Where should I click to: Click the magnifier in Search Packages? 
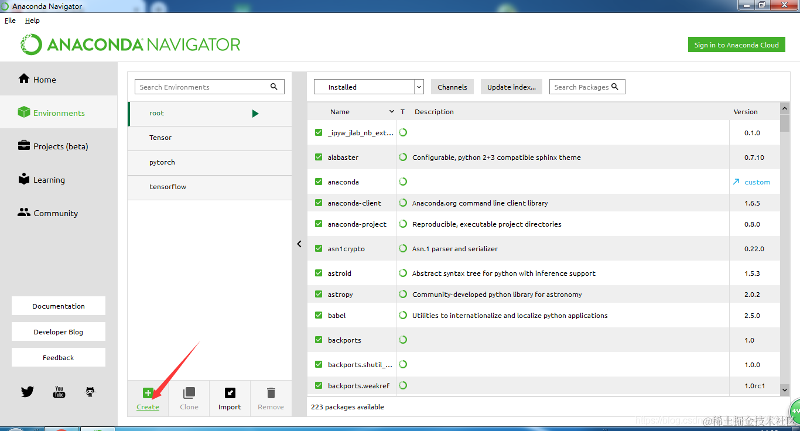[x=615, y=87]
